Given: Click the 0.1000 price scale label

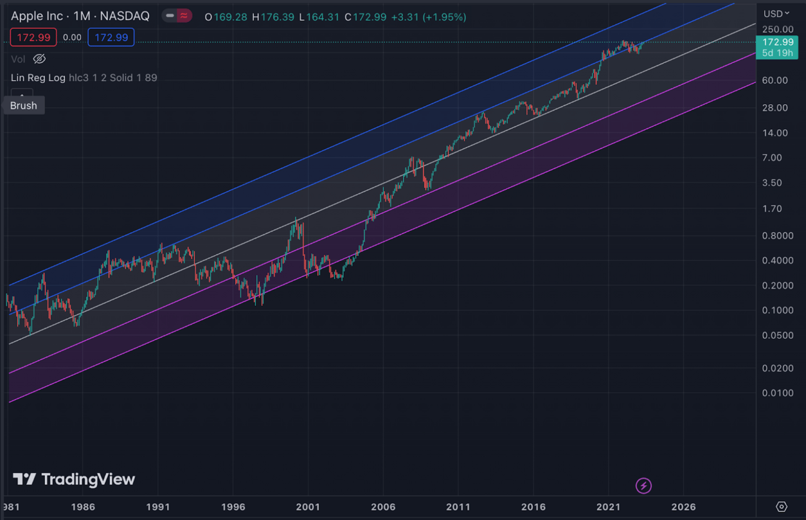Looking at the screenshot, I should click(777, 311).
